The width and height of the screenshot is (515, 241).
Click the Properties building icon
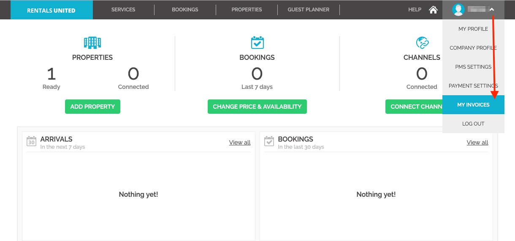92,43
